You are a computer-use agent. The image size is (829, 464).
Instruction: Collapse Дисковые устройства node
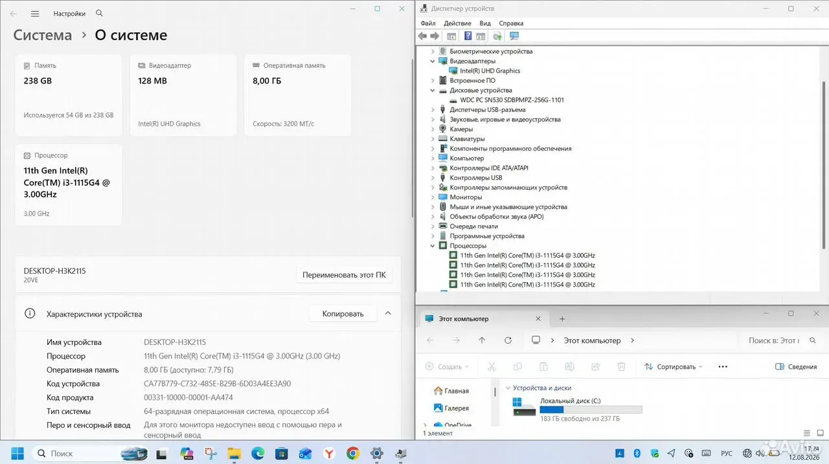point(433,90)
